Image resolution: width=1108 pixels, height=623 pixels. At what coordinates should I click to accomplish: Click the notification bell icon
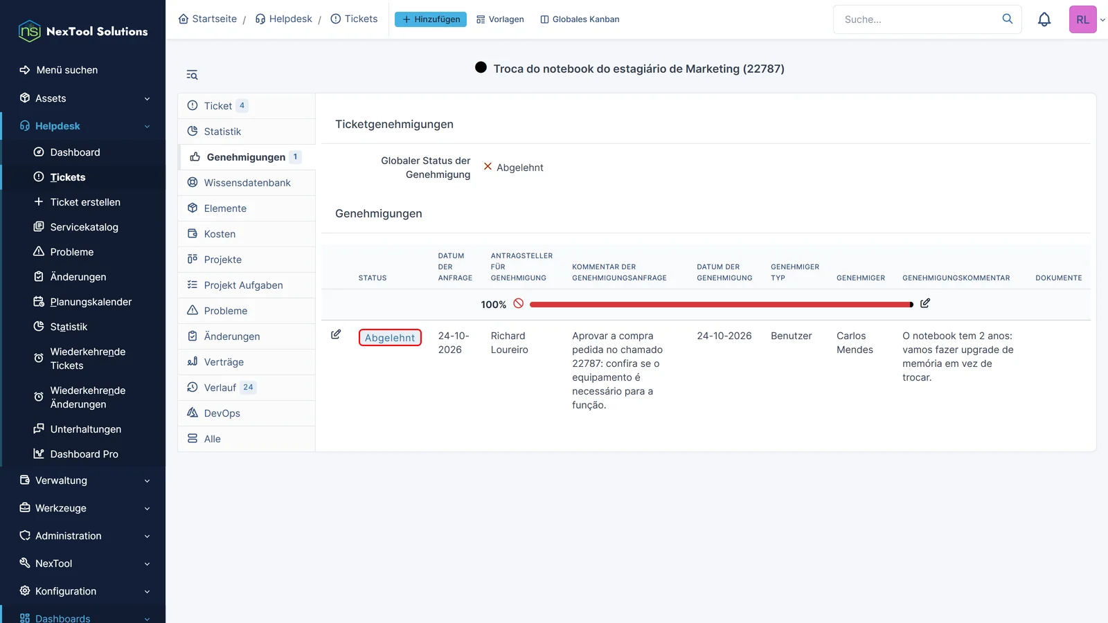1044,19
